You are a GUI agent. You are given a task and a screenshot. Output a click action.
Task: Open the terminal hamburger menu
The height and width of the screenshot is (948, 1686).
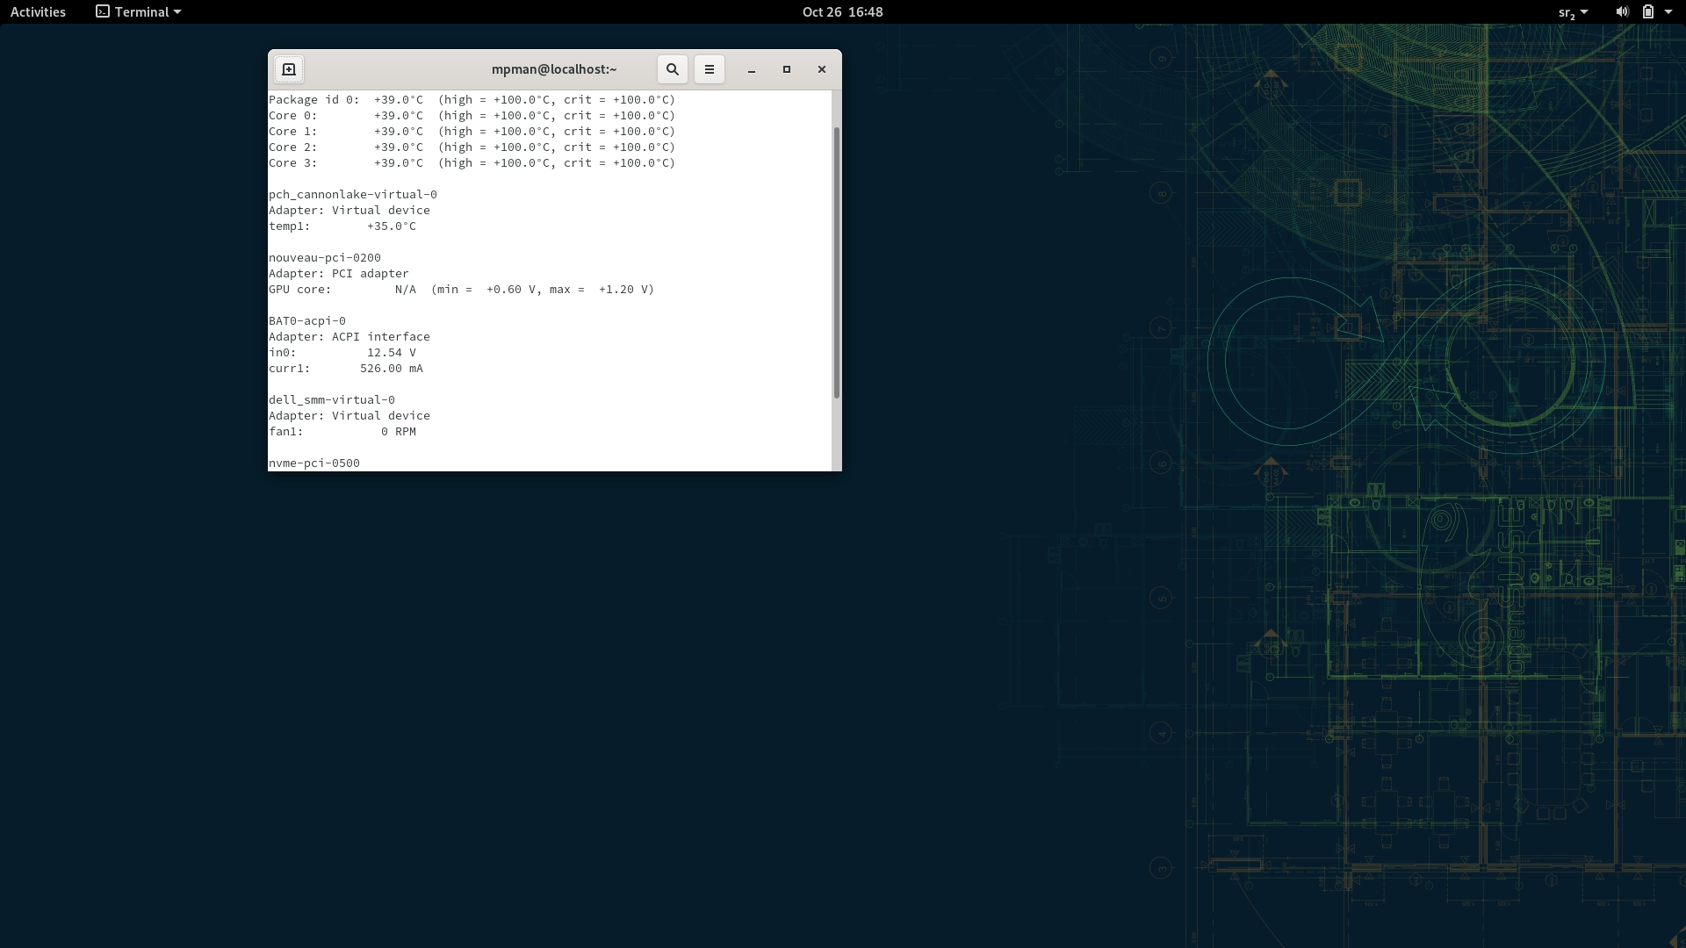710,69
